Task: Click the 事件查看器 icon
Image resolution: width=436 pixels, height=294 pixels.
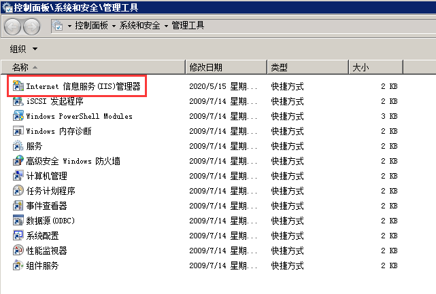Action: point(18,206)
